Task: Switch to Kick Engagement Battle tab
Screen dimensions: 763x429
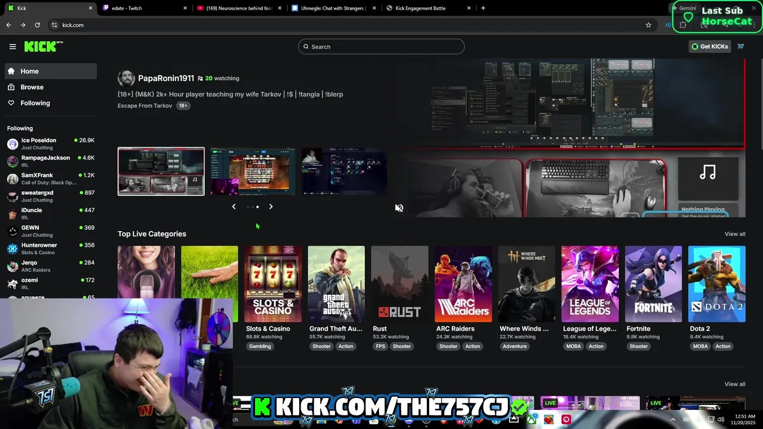Action: pos(428,8)
